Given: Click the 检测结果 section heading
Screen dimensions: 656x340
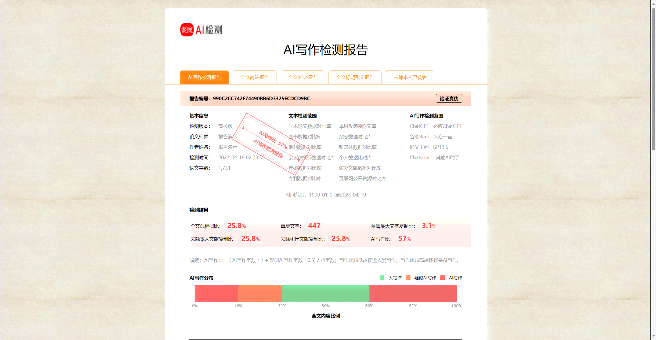Looking at the screenshot, I should (x=199, y=210).
